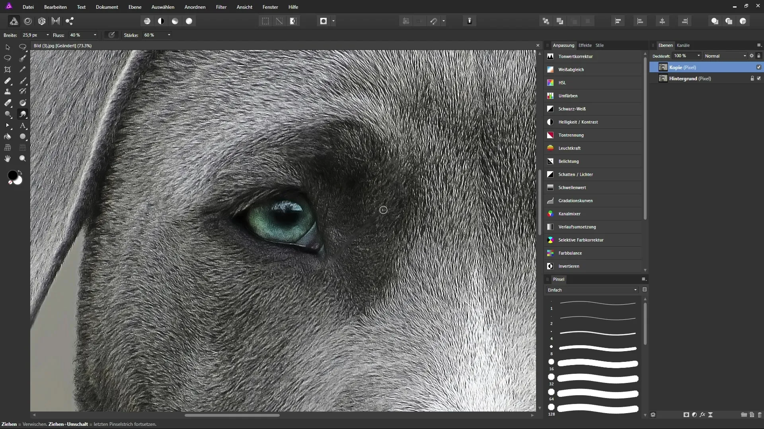Switch to the Export Persona icon
This screenshot has width=764, height=429.
click(x=70, y=21)
